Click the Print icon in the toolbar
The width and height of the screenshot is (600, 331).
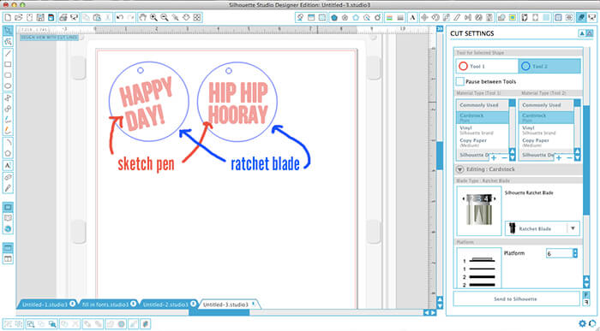(63, 17)
